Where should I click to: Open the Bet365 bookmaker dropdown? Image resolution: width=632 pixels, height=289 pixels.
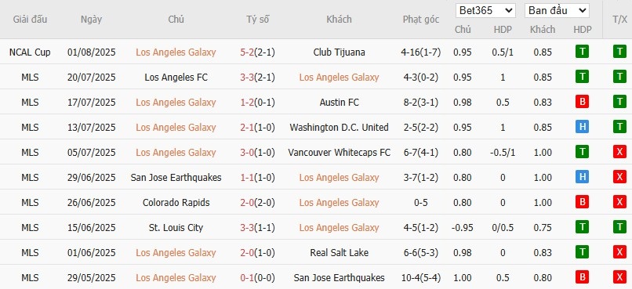click(x=485, y=10)
